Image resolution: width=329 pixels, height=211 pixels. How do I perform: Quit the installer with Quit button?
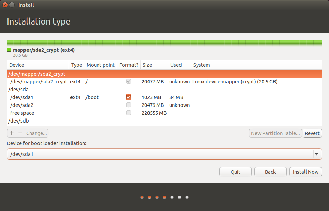point(235,172)
